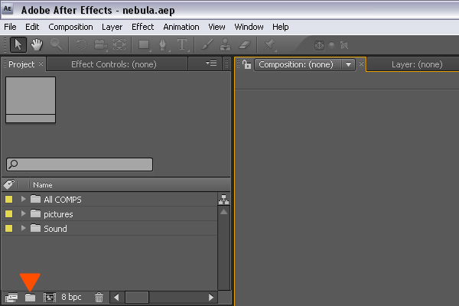Close the Project panel tab
This screenshot has height=306, width=459.
[x=41, y=63]
